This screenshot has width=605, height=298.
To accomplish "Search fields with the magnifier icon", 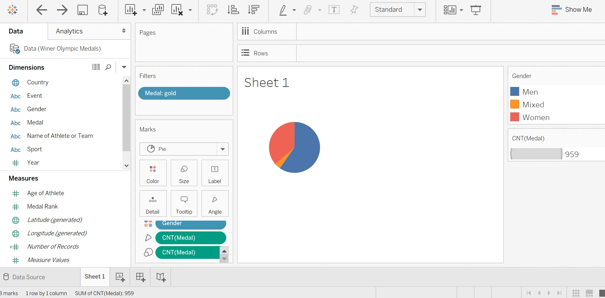I will click(x=108, y=67).
